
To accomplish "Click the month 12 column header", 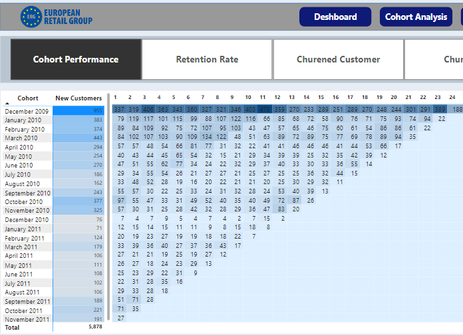I will pyautogui.click(x=277, y=97).
